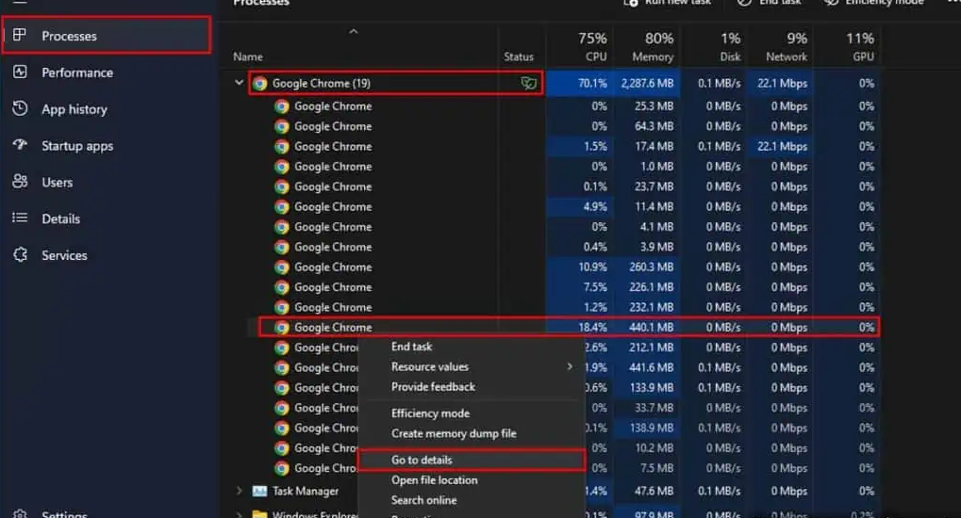
Task: Collapse the Google Chrome (19) group
Action: [239, 83]
